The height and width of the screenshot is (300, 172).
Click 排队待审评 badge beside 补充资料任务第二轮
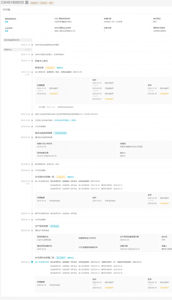pyautogui.click(x=61, y=257)
